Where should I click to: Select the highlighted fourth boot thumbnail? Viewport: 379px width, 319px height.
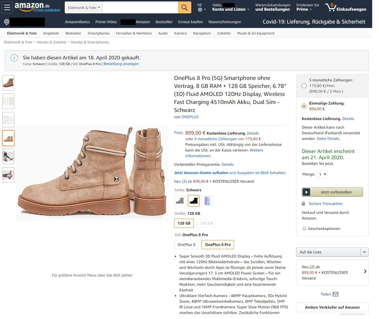coord(8,138)
